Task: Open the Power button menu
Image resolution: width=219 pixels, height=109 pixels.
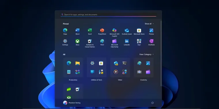Action: pos(152,103)
